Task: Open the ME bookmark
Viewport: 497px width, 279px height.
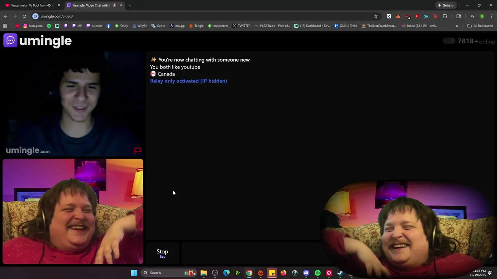Action: coord(77,26)
